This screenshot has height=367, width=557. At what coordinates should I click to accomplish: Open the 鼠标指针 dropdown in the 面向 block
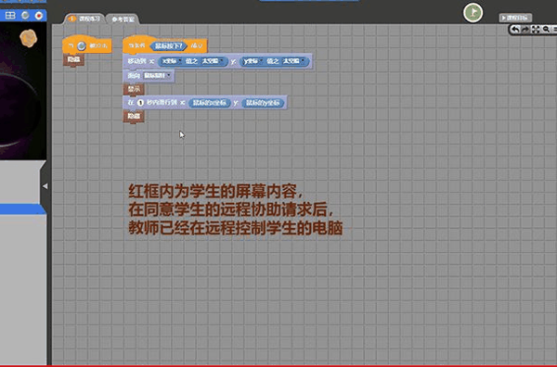point(158,75)
